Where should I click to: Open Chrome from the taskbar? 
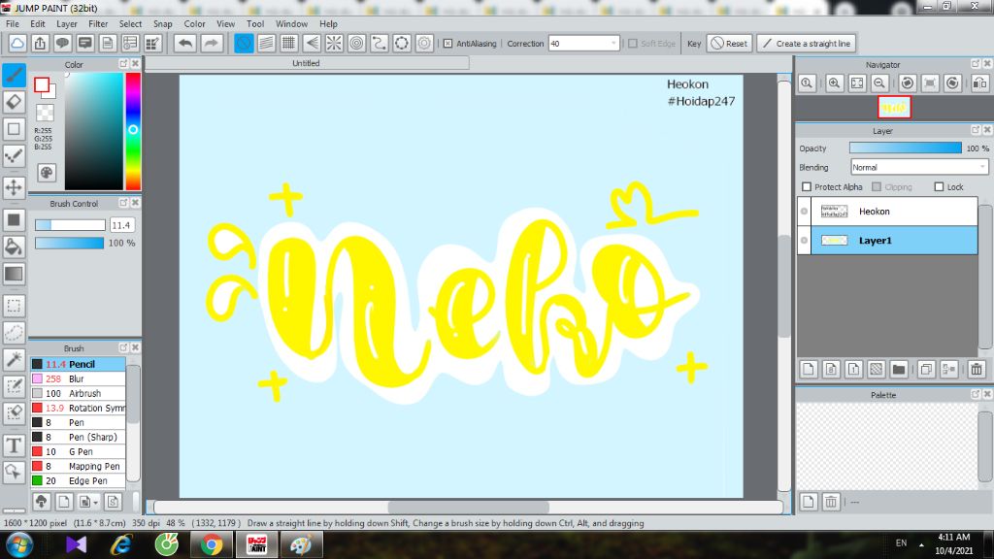point(212,545)
